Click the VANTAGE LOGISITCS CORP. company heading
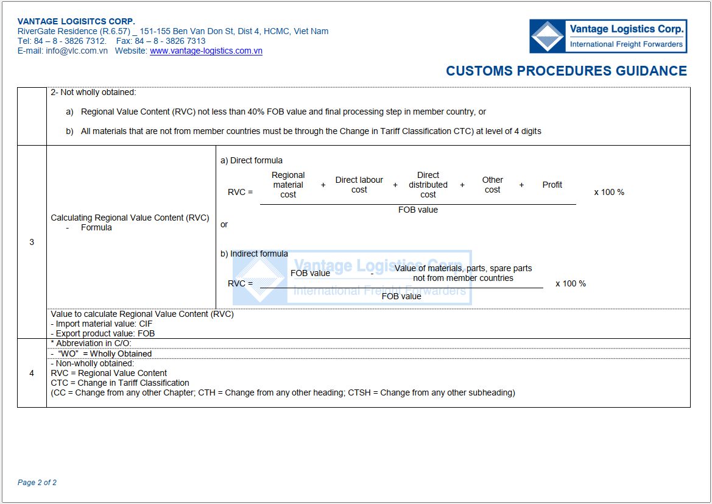 tap(76, 21)
